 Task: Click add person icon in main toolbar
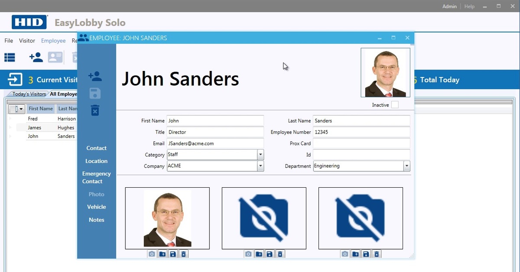[36, 57]
